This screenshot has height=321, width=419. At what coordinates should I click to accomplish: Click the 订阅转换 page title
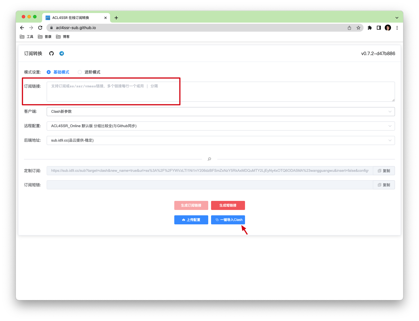[33, 53]
